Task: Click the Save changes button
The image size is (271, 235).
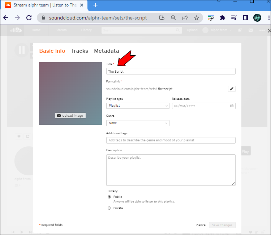Action: pyautogui.click(x=222, y=225)
